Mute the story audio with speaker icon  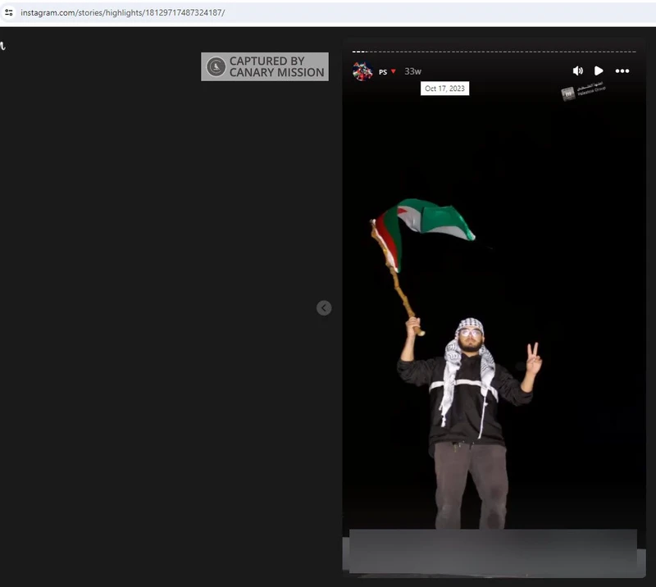pyautogui.click(x=577, y=71)
